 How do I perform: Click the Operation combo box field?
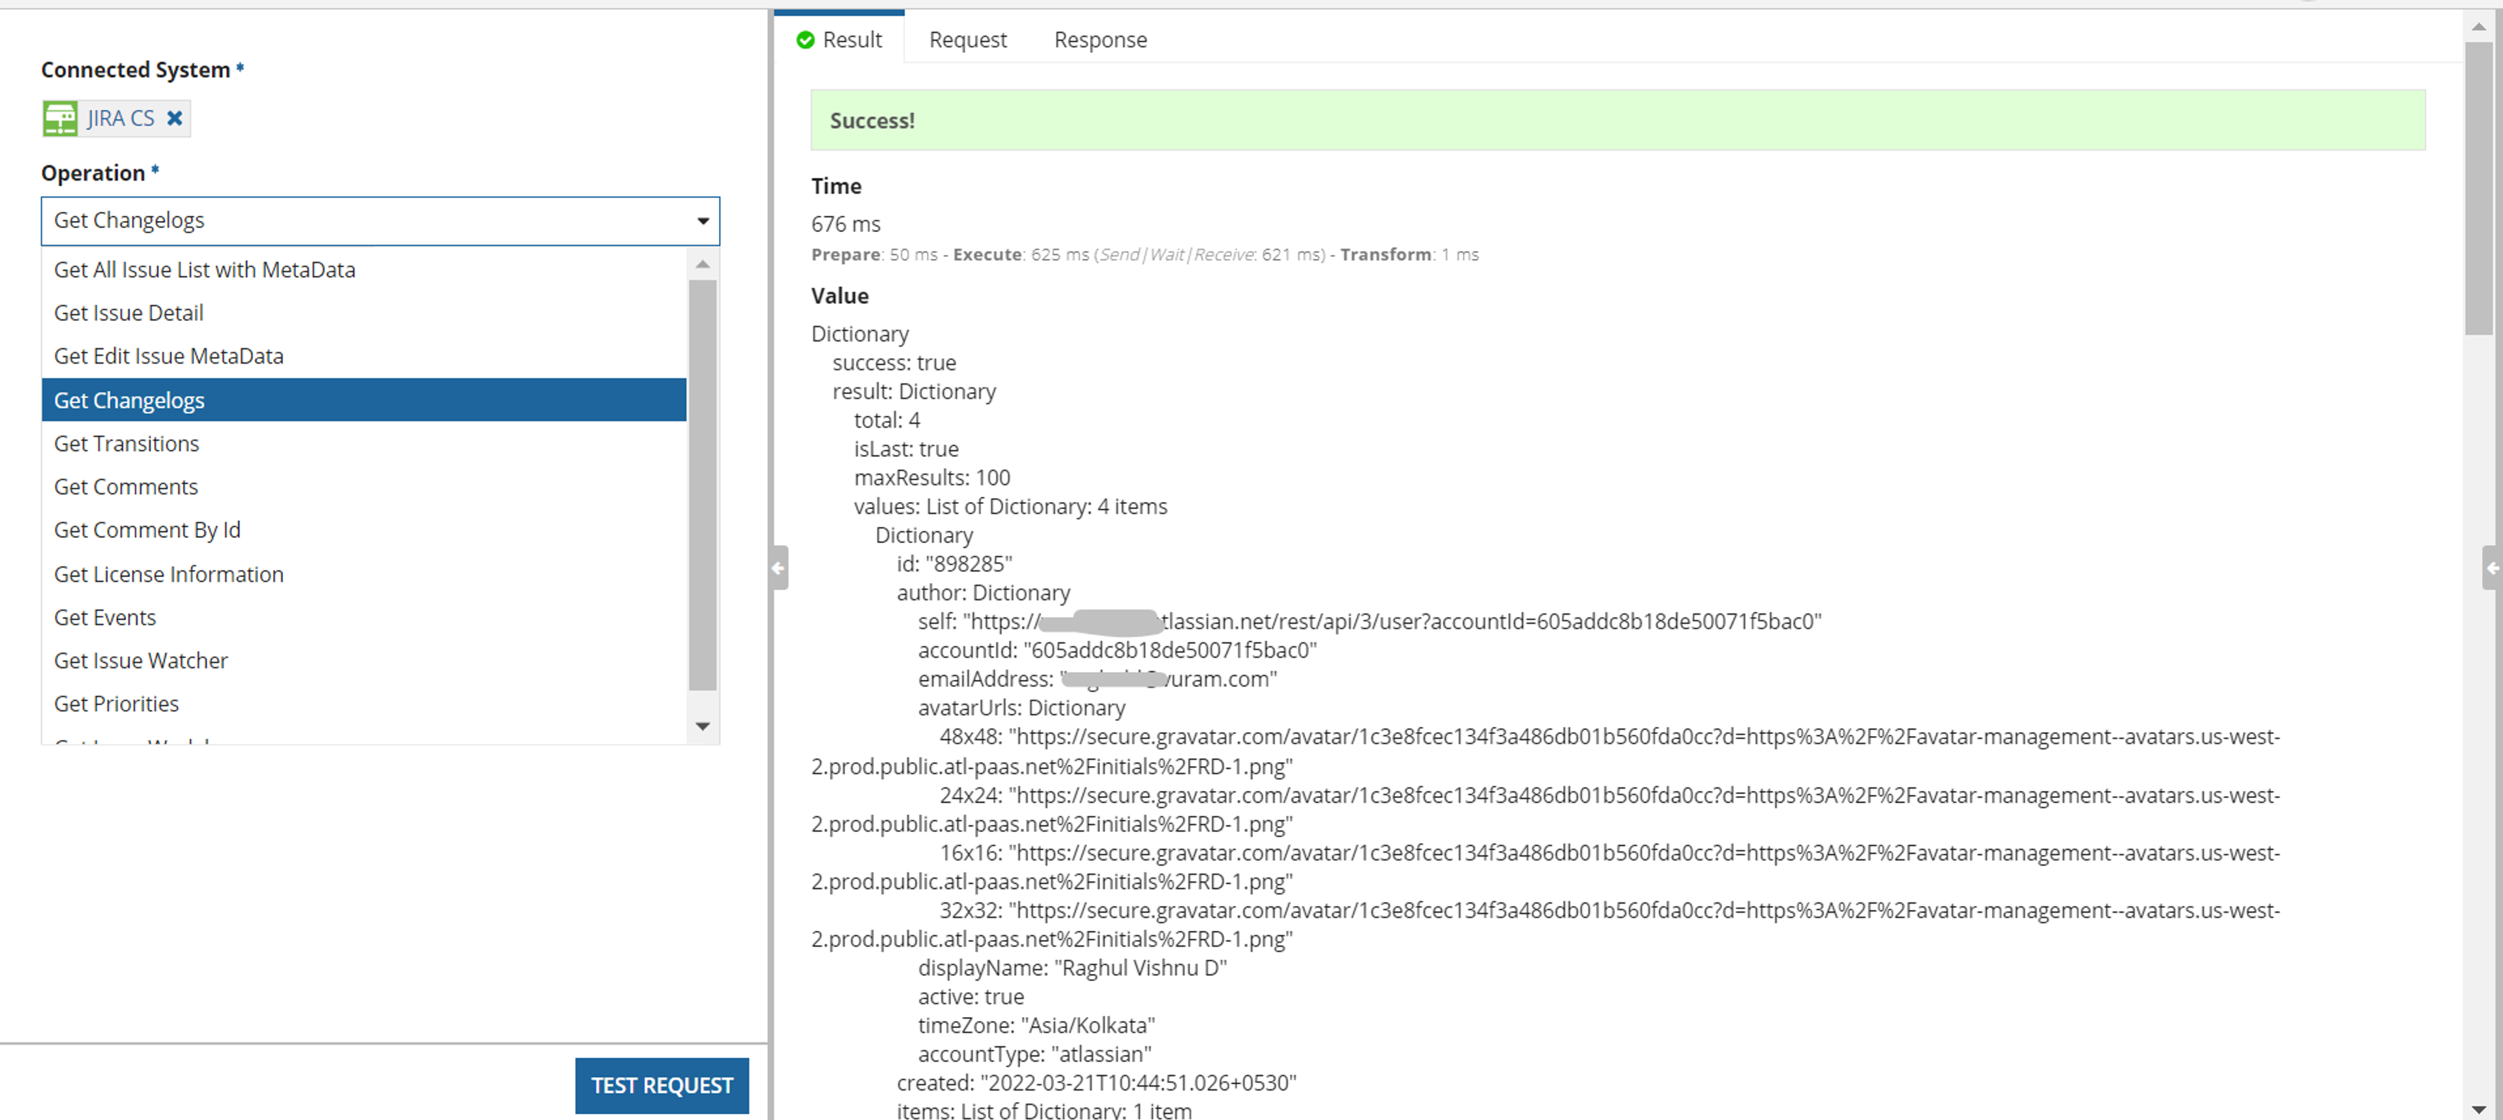pos(380,221)
